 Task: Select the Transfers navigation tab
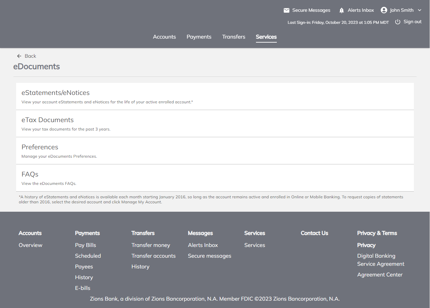point(233,37)
